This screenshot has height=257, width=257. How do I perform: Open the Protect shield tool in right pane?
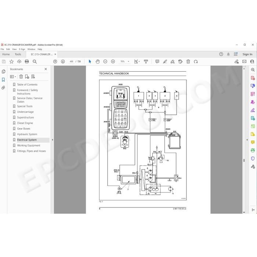[x=253, y=159]
